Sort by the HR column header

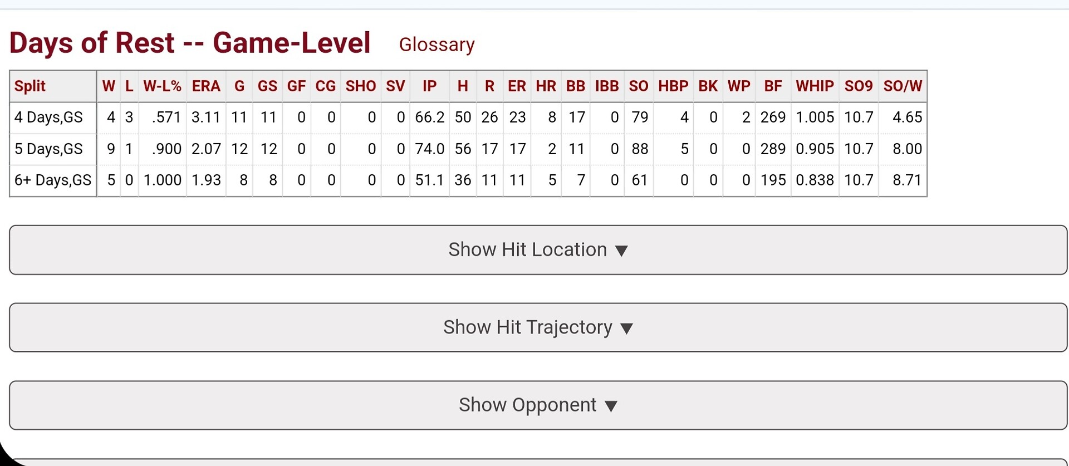coord(546,86)
